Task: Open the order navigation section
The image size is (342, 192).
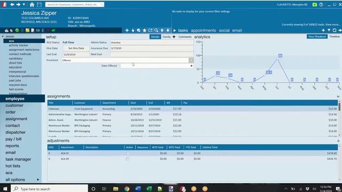Action: (11, 112)
